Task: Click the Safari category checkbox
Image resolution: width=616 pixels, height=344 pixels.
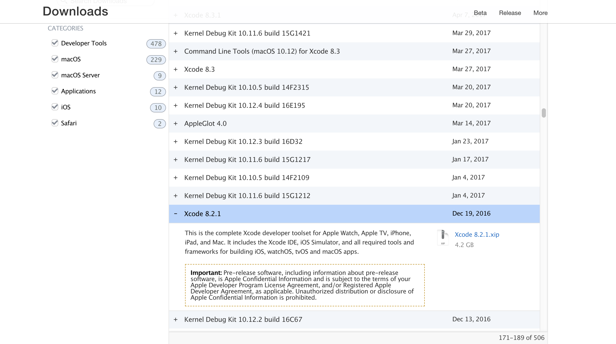Action: coord(55,123)
